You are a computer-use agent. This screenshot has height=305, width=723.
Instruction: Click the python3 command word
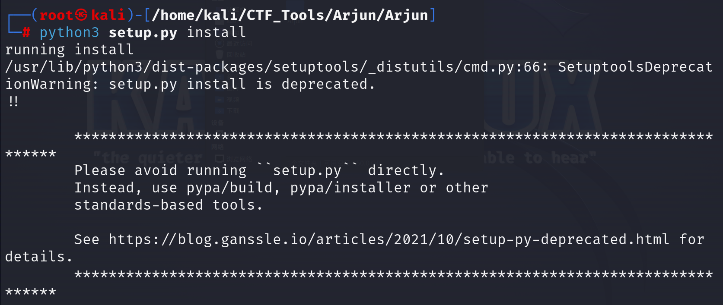tap(69, 33)
